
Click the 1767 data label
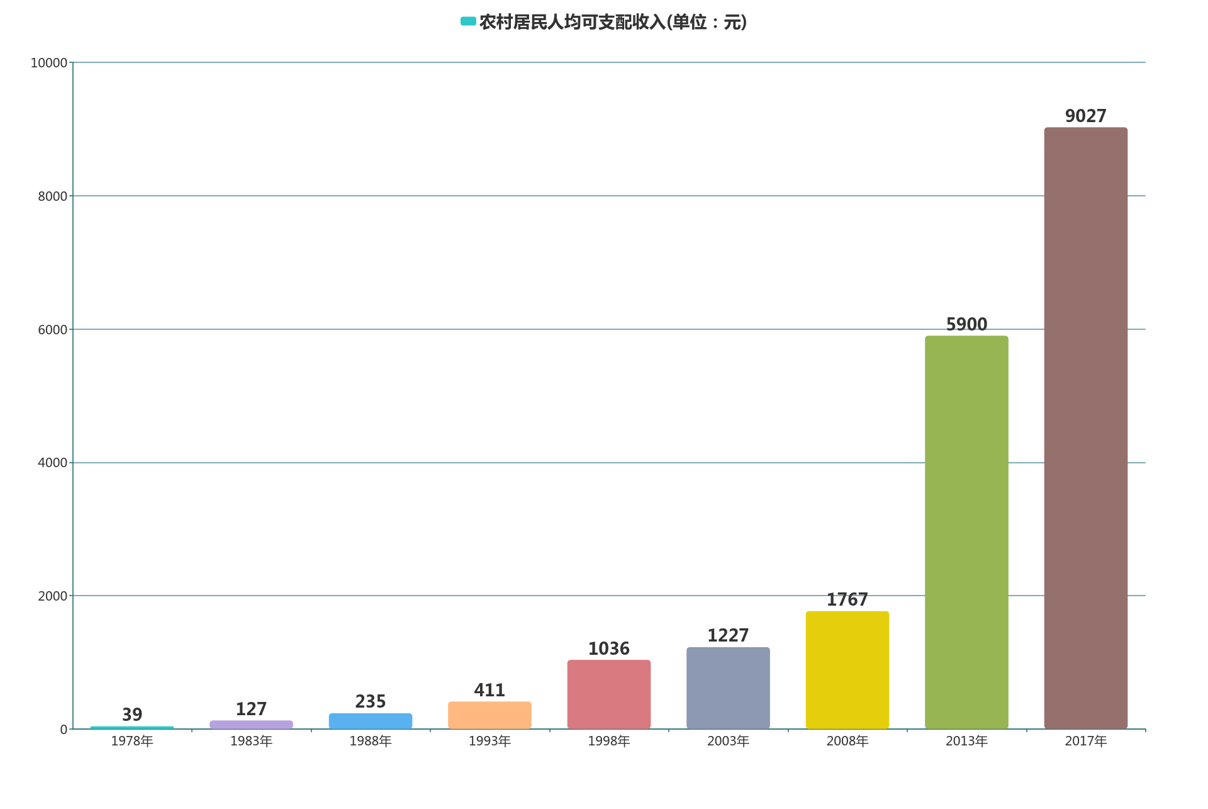pos(847,600)
